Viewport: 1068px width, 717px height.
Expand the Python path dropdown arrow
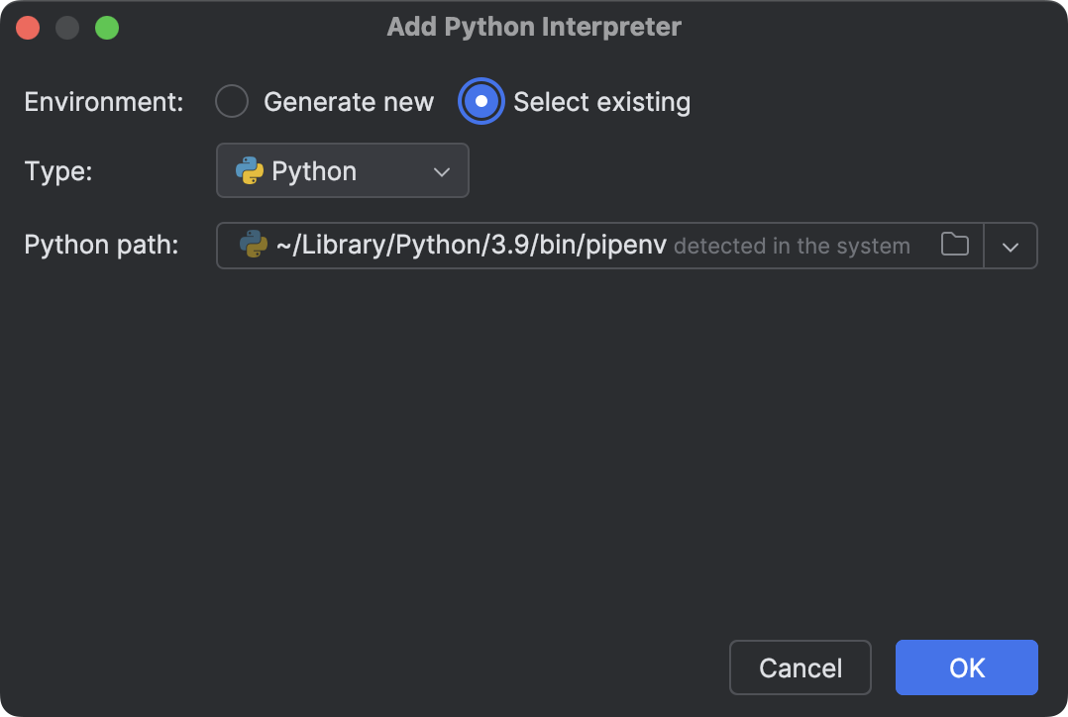click(1010, 247)
